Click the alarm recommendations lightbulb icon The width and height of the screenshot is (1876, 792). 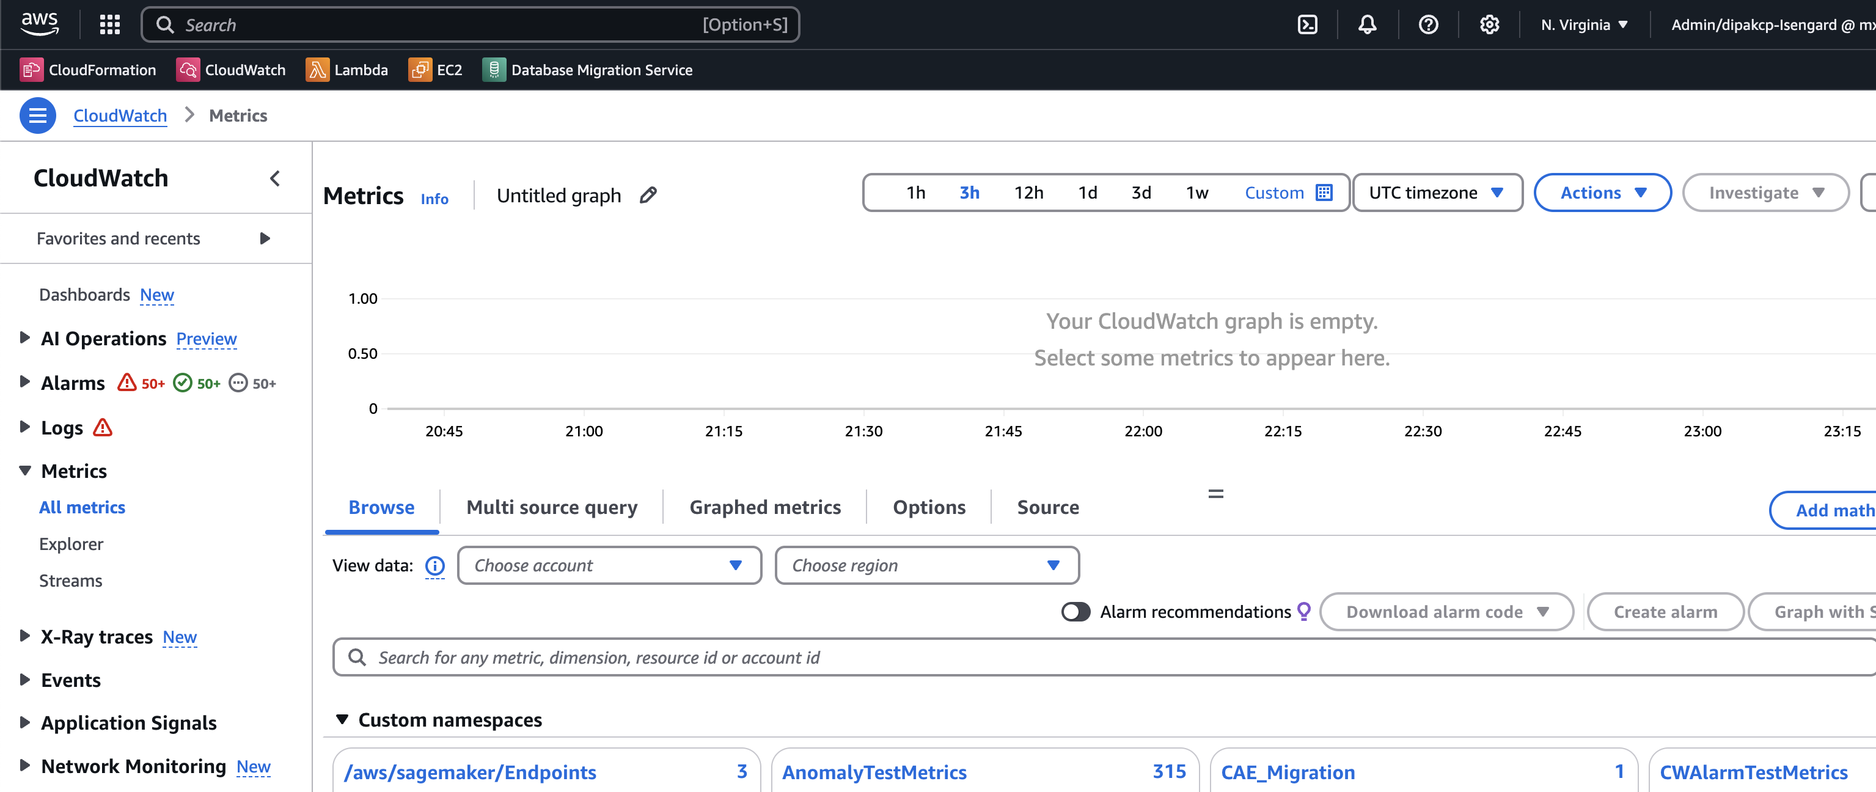1303,611
